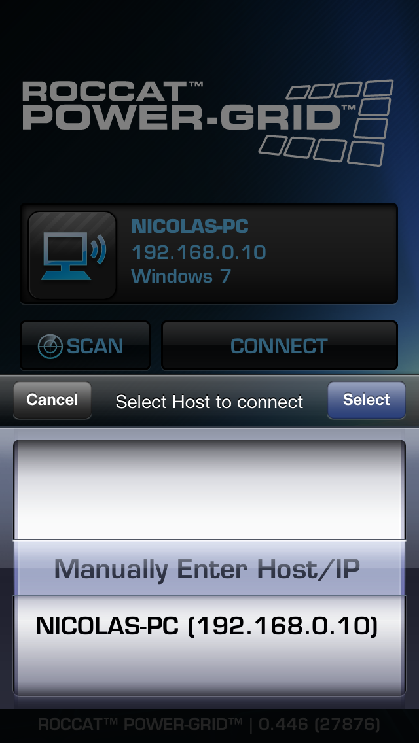Viewport: 419px width, 743px height.
Task: Tap the ROCCAT POWER-GRID footer label
Action: [x=141, y=724]
